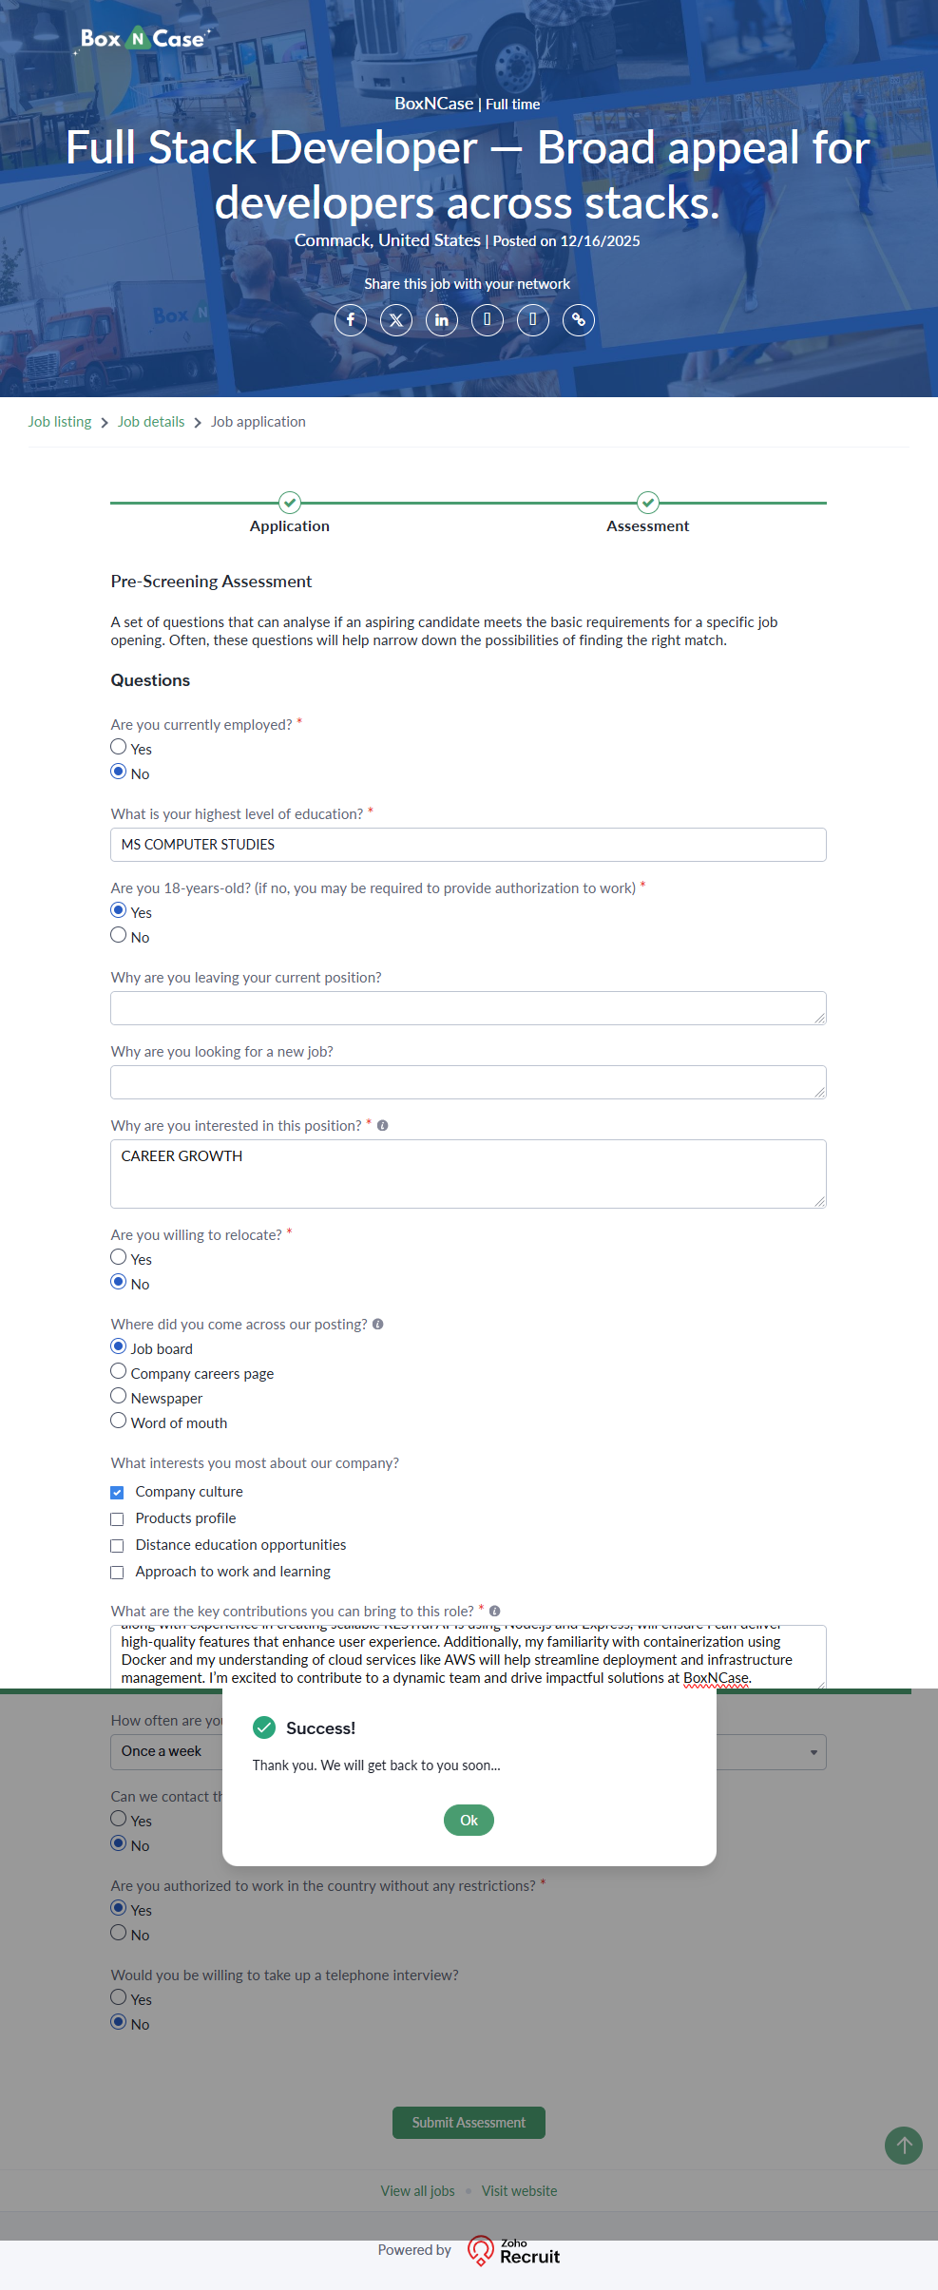Screen dimensions: 938x2290
Task: Check the Products profile checkbox
Action: coord(118,1519)
